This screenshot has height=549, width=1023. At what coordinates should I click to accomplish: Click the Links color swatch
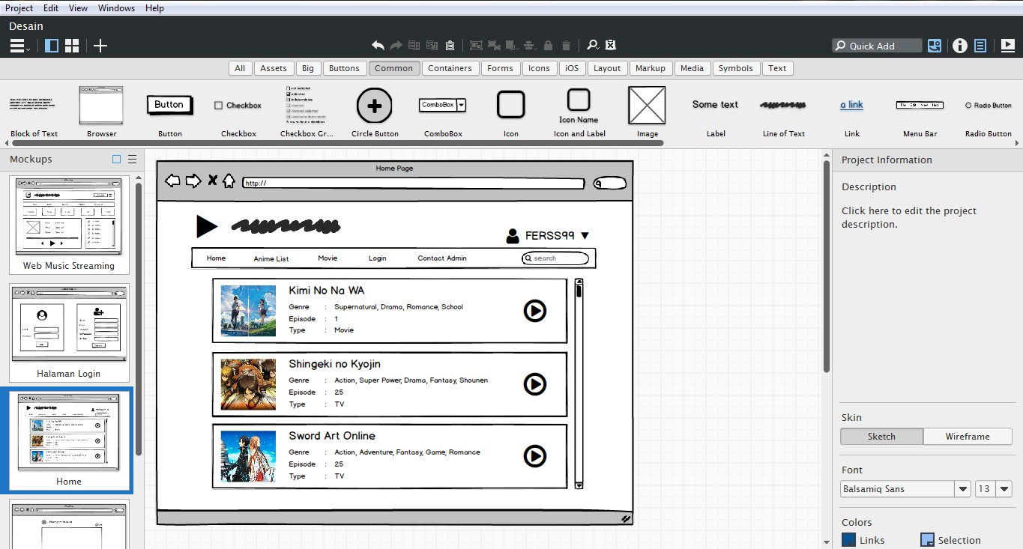tap(848, 539)
